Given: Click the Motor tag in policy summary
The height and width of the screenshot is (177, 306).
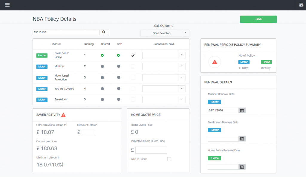Looking at the screenshot, I should (x=244, y=62).
